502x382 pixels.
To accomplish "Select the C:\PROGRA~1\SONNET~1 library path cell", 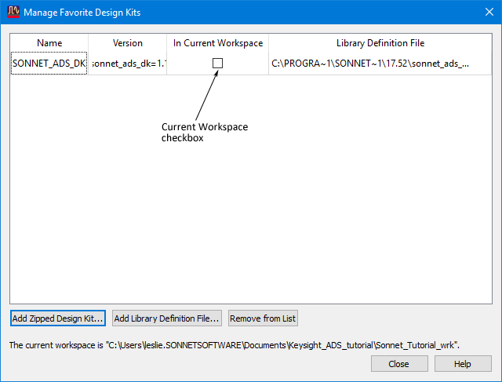I will click(x=380, y=64).
